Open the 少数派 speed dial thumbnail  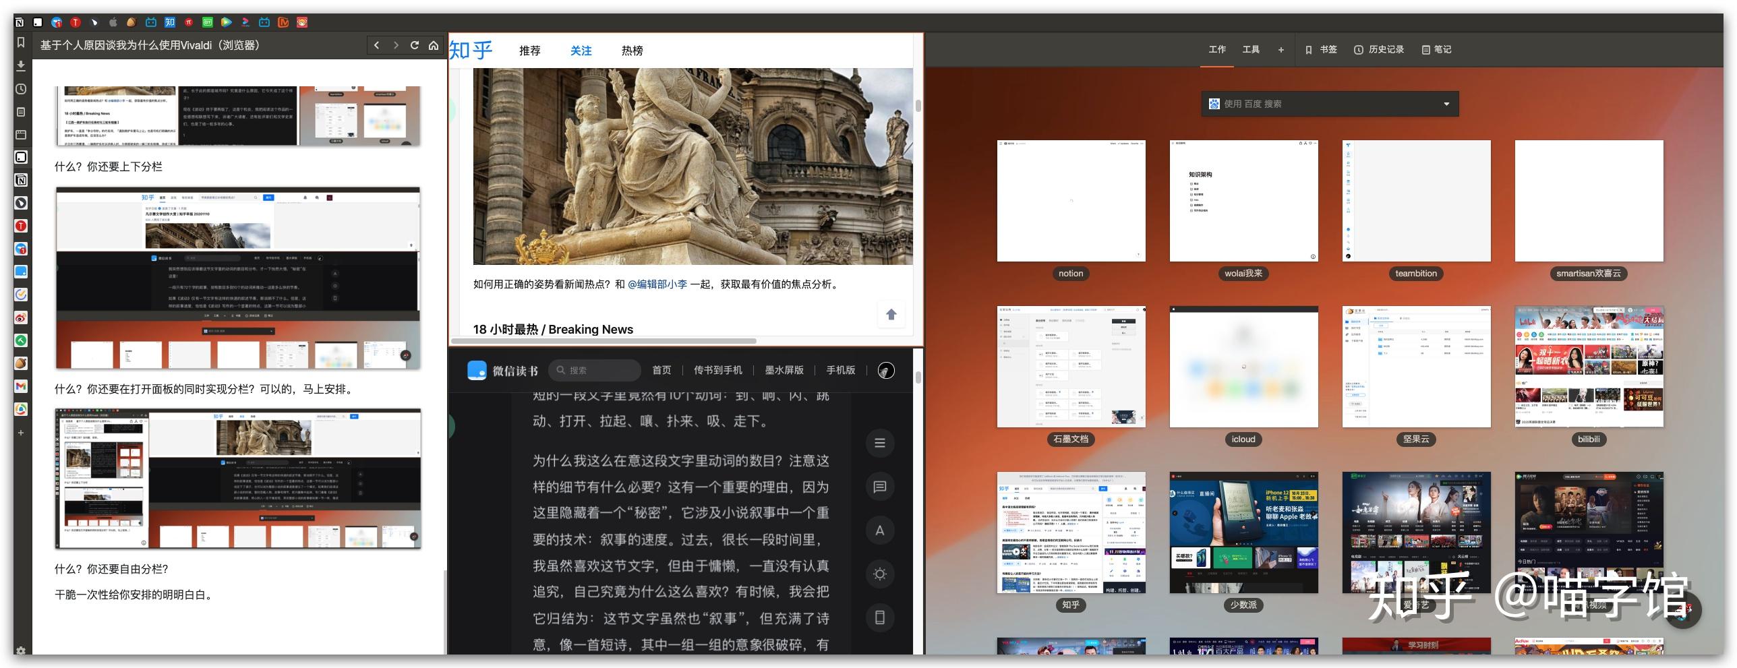1243,533
